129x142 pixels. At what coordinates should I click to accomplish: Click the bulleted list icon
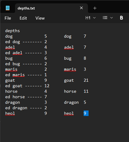tap(105, 18)
